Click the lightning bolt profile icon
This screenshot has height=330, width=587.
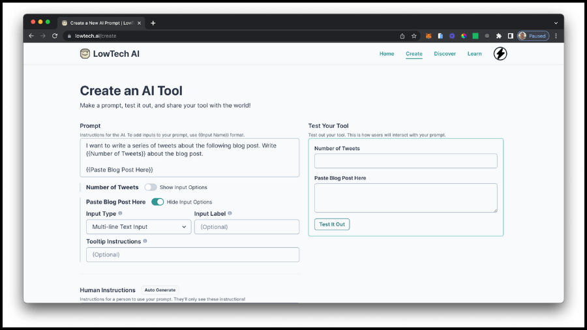coord(500,53)
